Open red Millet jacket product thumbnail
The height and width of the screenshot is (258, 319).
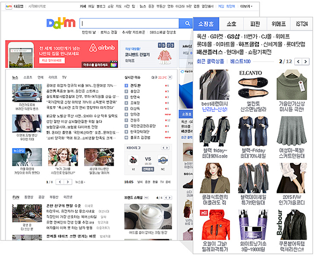point(214,225)
